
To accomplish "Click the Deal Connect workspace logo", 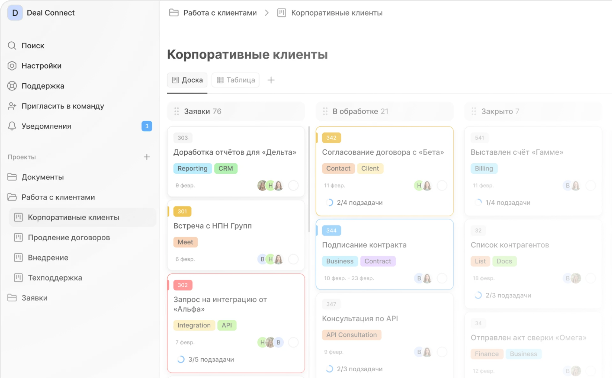I will tap(15, 13).
